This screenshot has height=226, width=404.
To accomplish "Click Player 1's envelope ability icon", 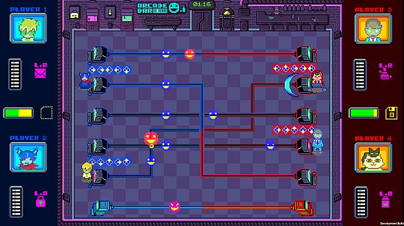I will coord(40,73).
